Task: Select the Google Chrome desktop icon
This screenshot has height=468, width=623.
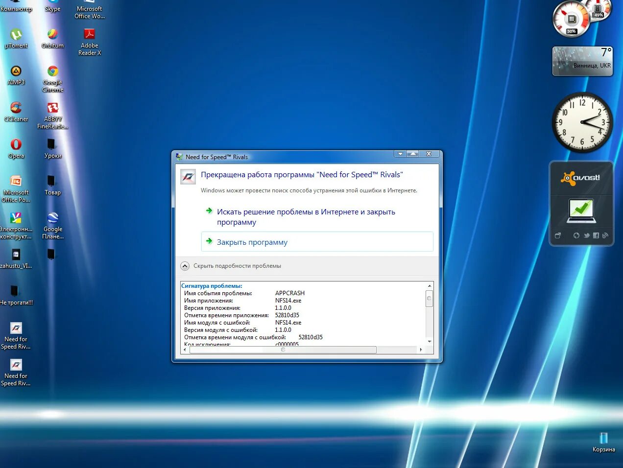Action: tap(52, 78)
